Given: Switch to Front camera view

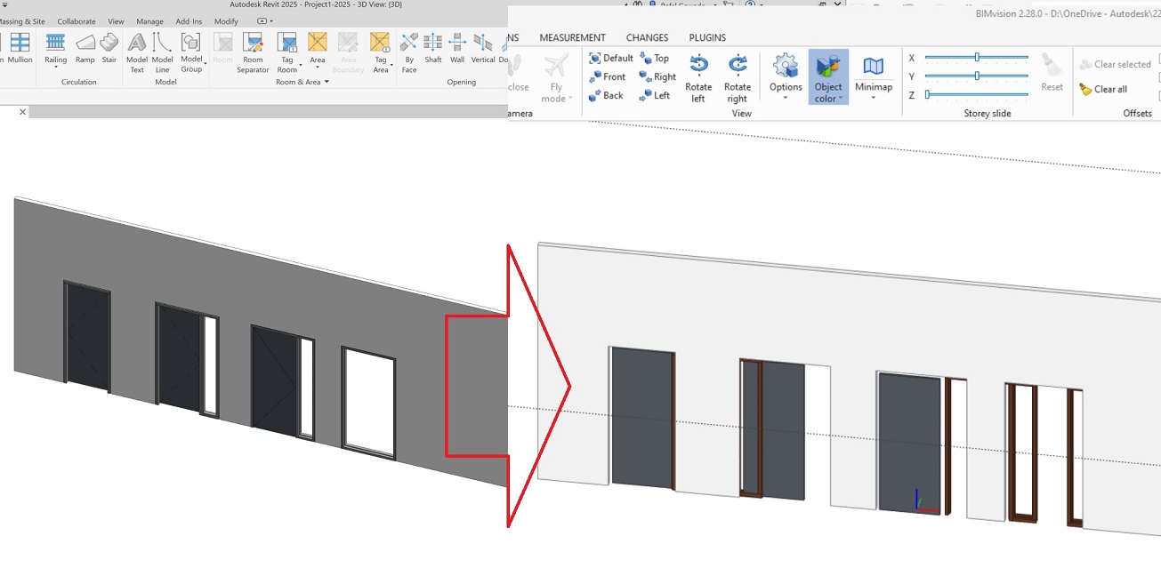Looking at the screenshot, I should (x=607, y=76).
